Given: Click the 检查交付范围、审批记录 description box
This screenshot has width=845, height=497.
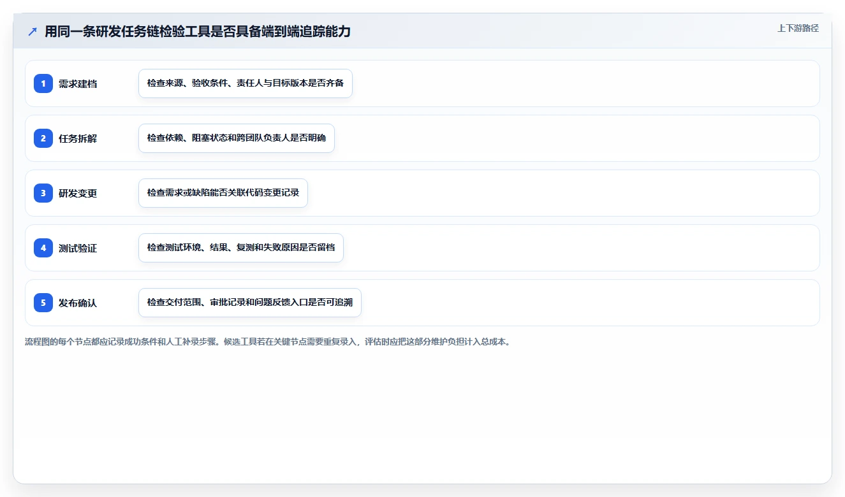Looking at the screenshot, I should (250, 303).
